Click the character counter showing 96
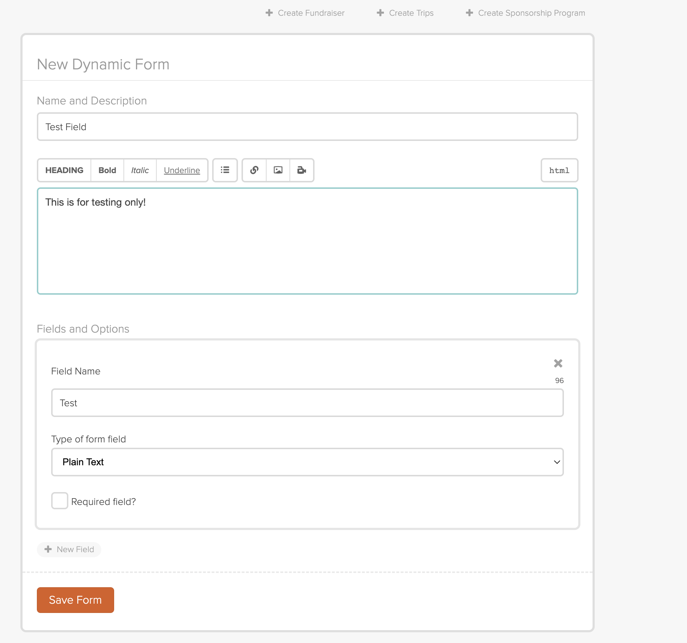The height and width of the screenshot is (643, 687). [559, 381]
